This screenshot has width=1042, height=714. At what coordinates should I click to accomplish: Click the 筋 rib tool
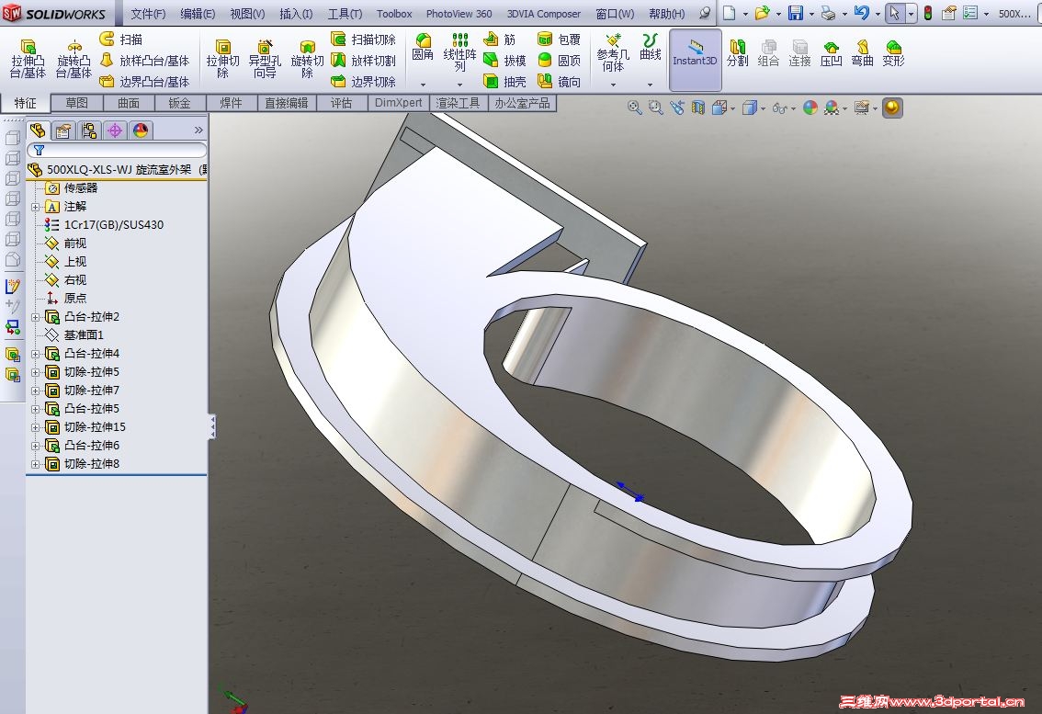500,40
